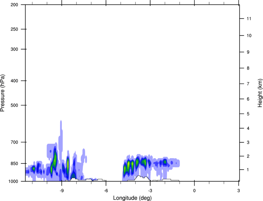Click the 700 pressure tick label

14,142
